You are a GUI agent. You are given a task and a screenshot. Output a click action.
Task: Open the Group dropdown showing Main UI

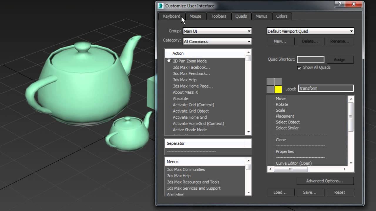[x=217, y=31]
